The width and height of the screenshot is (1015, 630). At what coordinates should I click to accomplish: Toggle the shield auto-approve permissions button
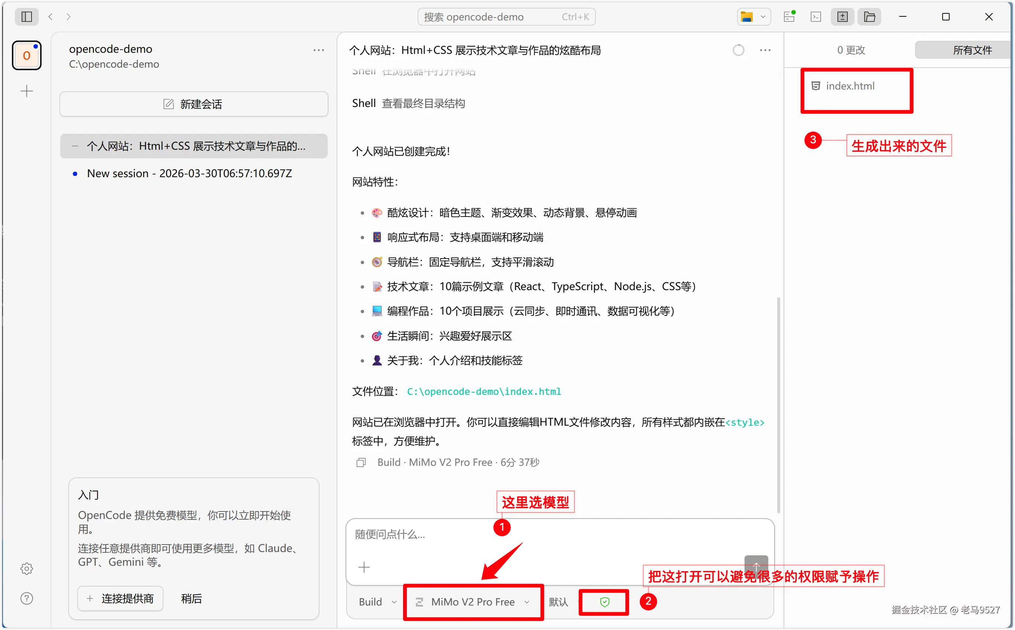(x=604, y=602)
